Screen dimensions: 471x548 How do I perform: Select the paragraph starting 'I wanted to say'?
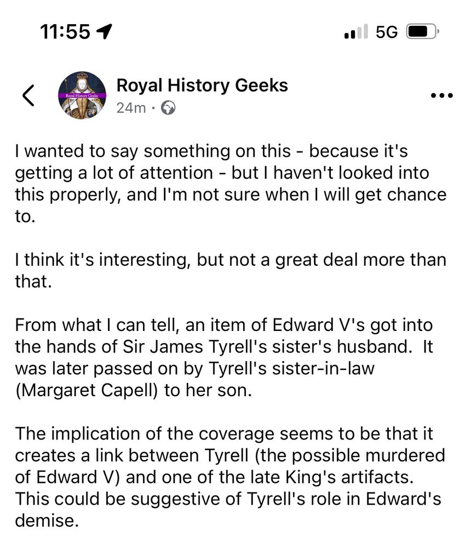(x=231, y=184)
